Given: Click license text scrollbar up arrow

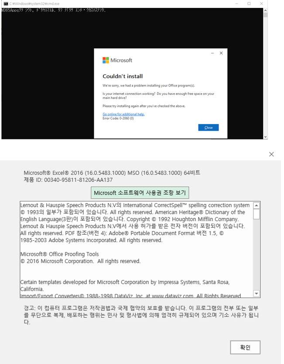Looking at the screenshot, I should (x=257, y=205).
